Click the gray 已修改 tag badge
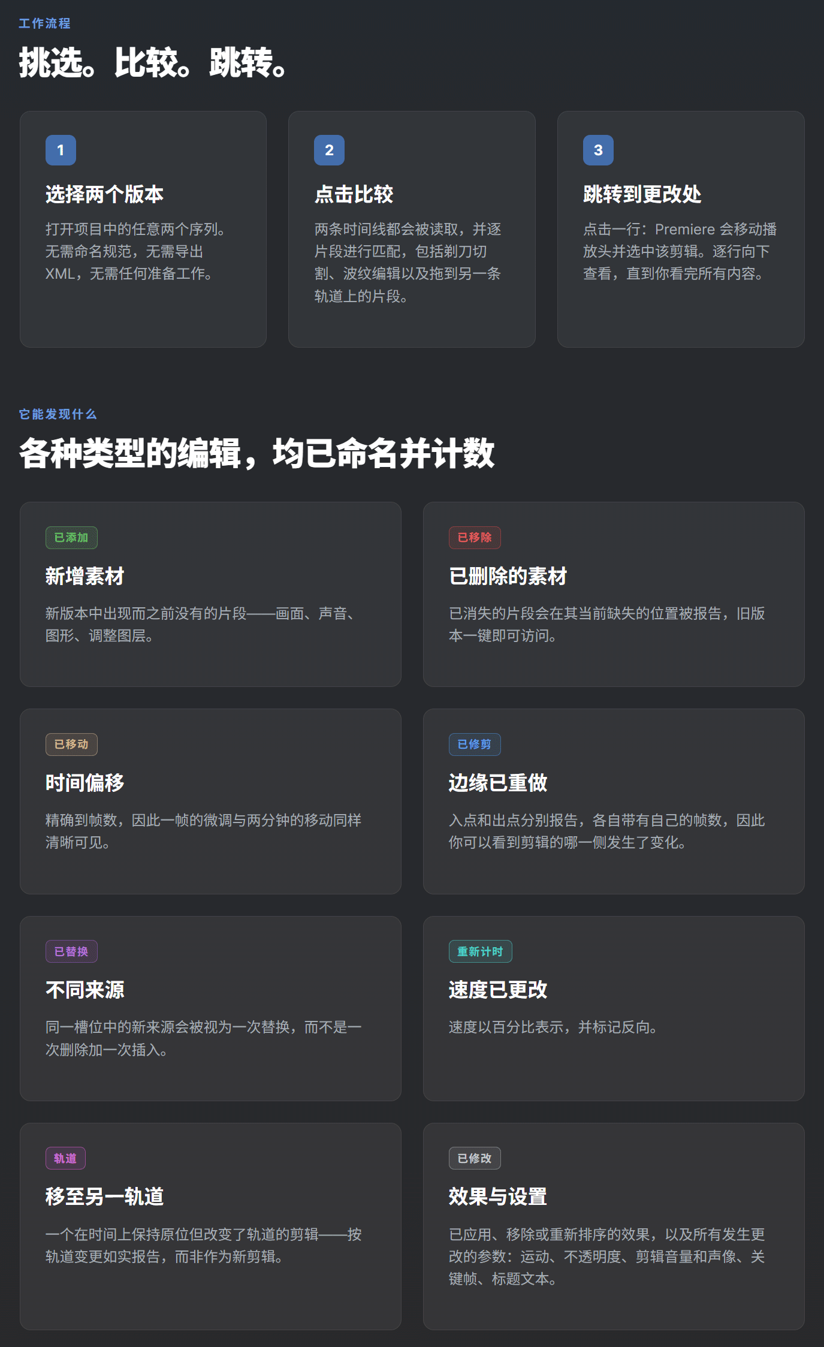Viewport: 824px width, 1347px height. click(x=475, y=1158)
